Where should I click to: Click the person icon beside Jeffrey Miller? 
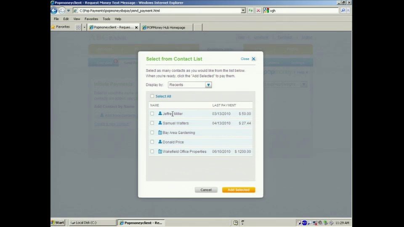[x=160, y=113]
